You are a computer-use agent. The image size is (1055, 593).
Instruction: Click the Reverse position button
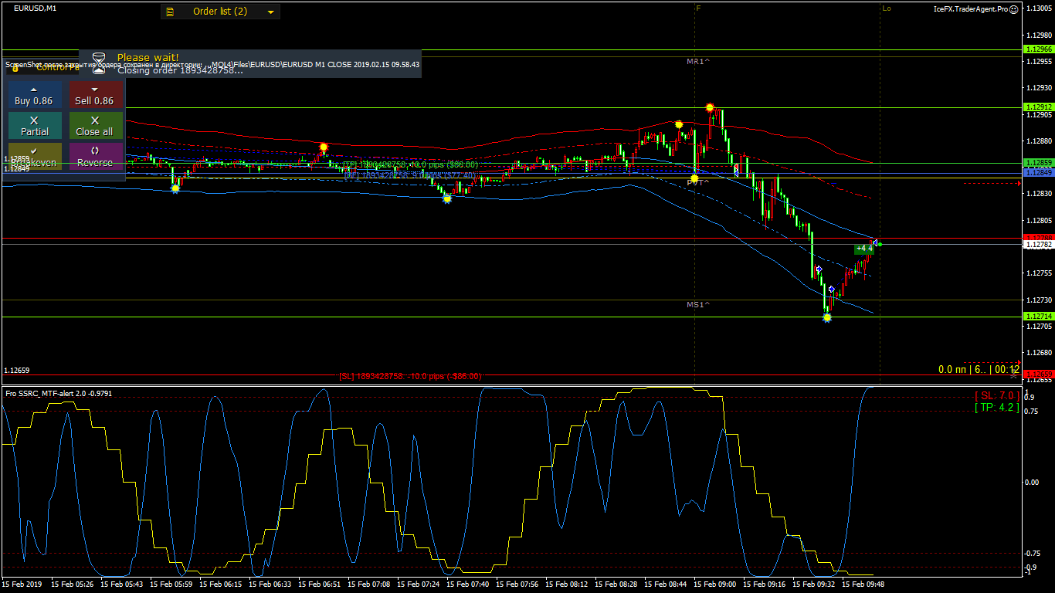click(96, 157)
